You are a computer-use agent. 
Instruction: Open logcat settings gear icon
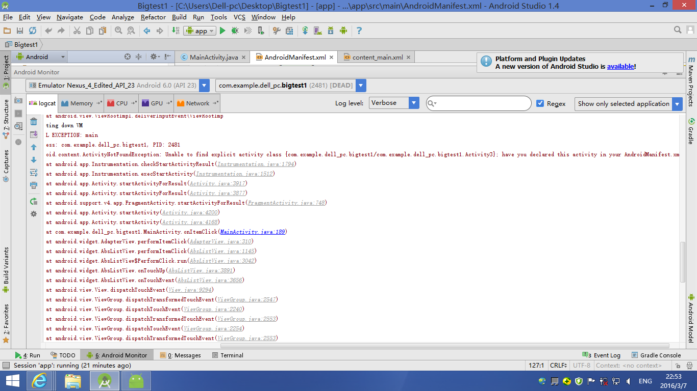(34, 214)
